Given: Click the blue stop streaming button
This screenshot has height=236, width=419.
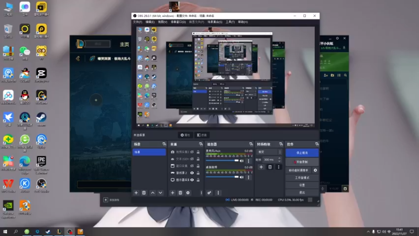Looking at the screenshot, I should 302,153.
